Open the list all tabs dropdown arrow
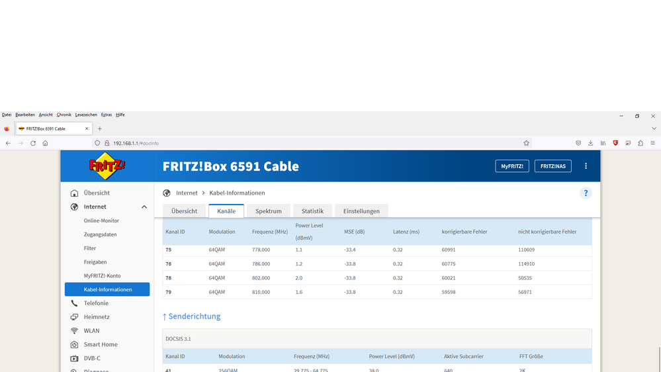This screenshot has width=661, height=372. [654, 128]
